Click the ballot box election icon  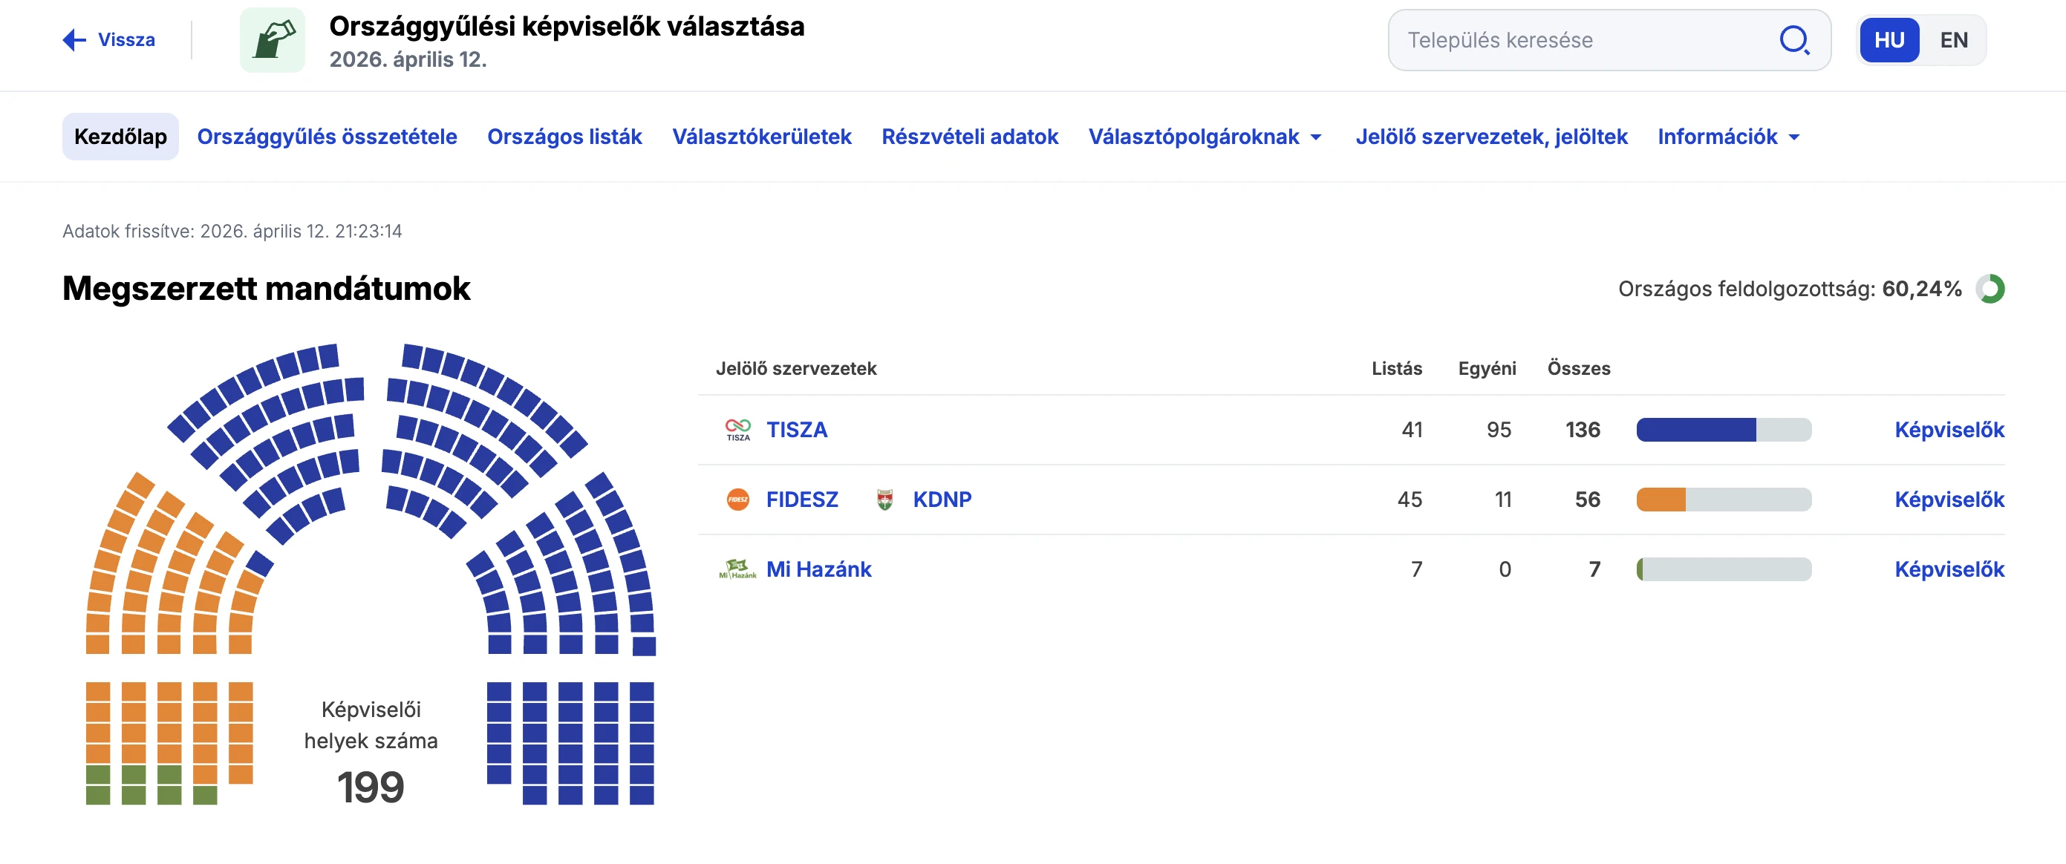click(272, 39)
